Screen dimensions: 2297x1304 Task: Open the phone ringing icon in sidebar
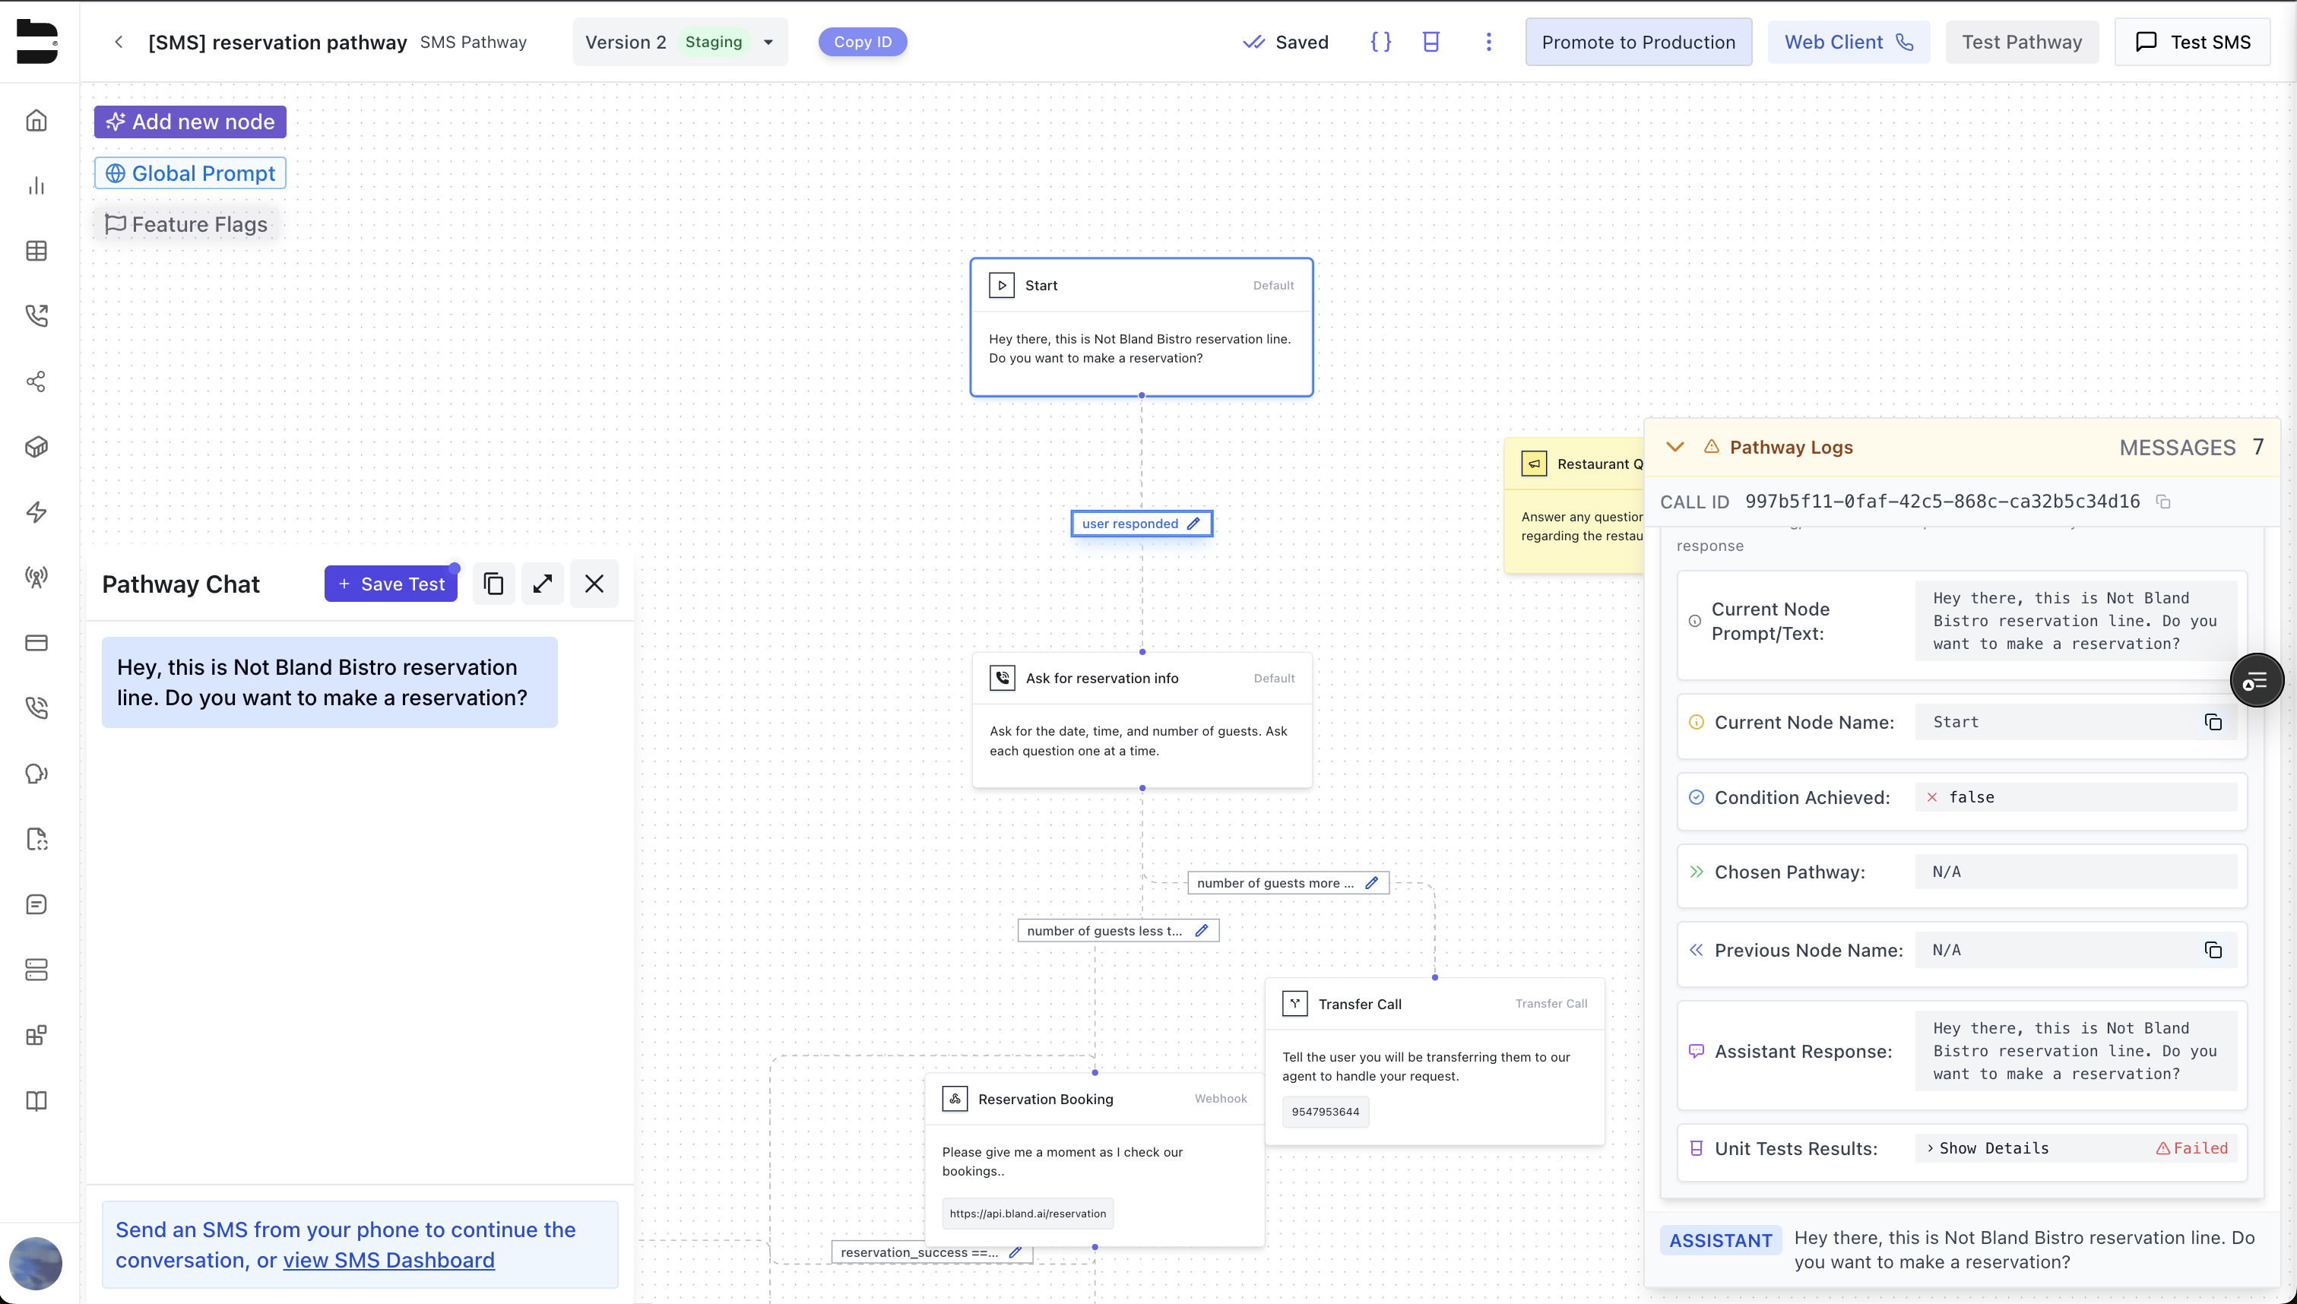(x=36, y=707)
